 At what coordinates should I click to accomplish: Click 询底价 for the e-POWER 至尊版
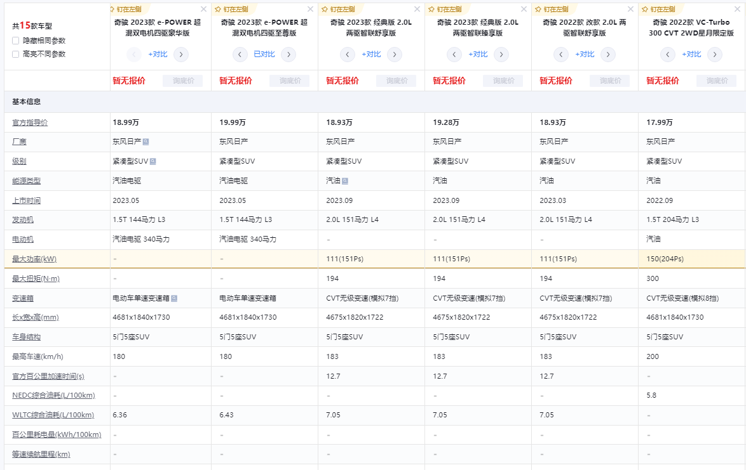pyautogui.click(x=290, y=81)
